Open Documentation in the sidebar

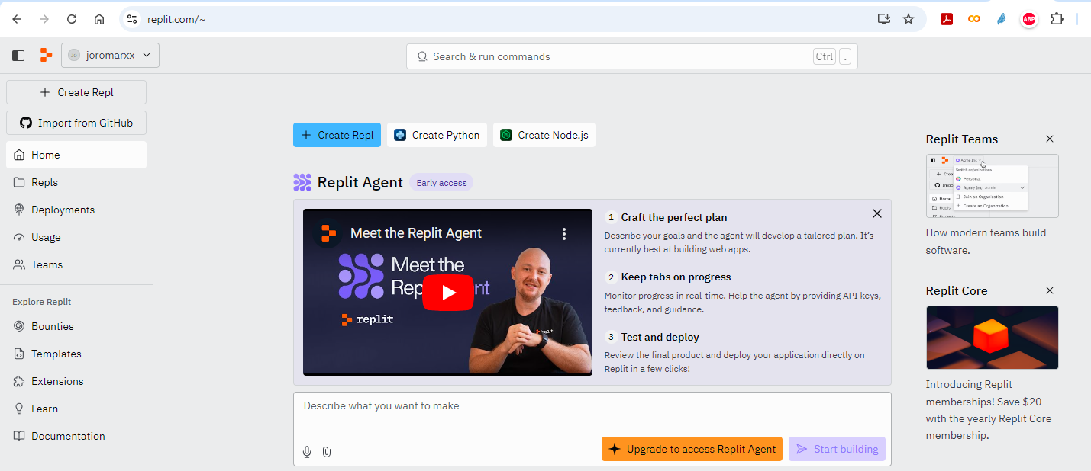[x=76, y=436]
